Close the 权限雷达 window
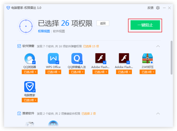This screenshot has width=177, height=131. (169, 8)
